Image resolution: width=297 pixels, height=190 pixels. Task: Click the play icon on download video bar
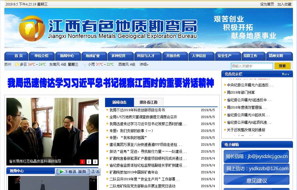coord(61,172)
